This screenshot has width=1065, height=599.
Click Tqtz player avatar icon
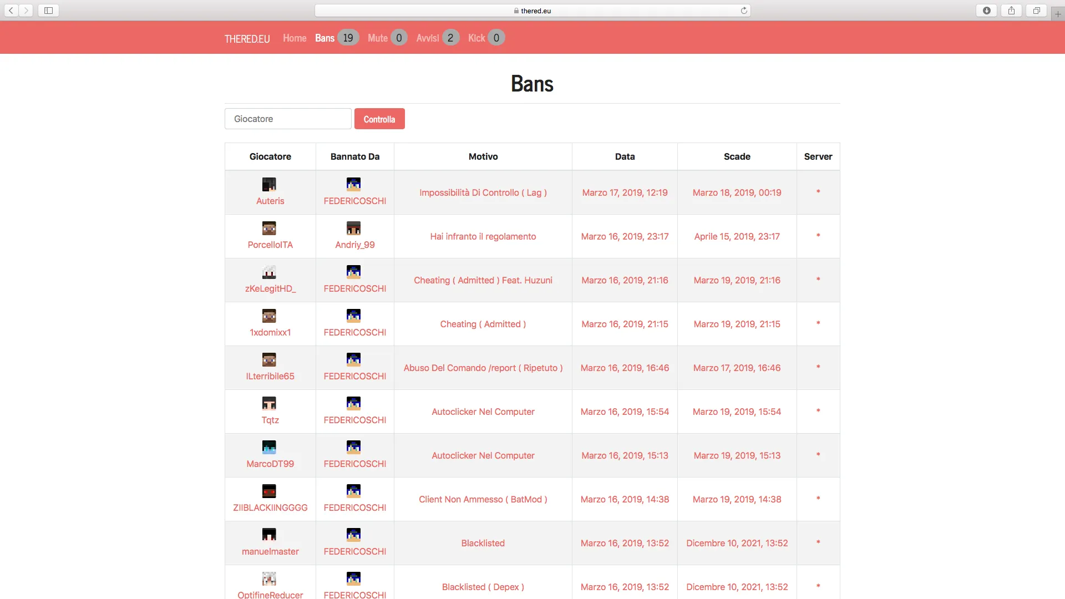pyautogui.click(x=269, y=403)
